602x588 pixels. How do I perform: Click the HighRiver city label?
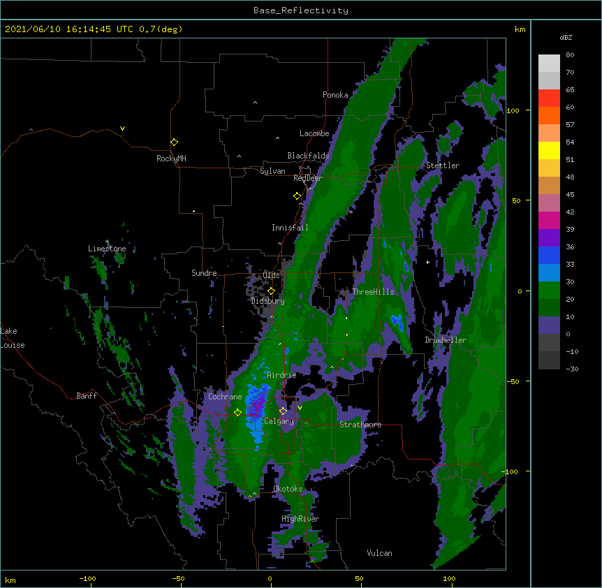coord(300,519)
